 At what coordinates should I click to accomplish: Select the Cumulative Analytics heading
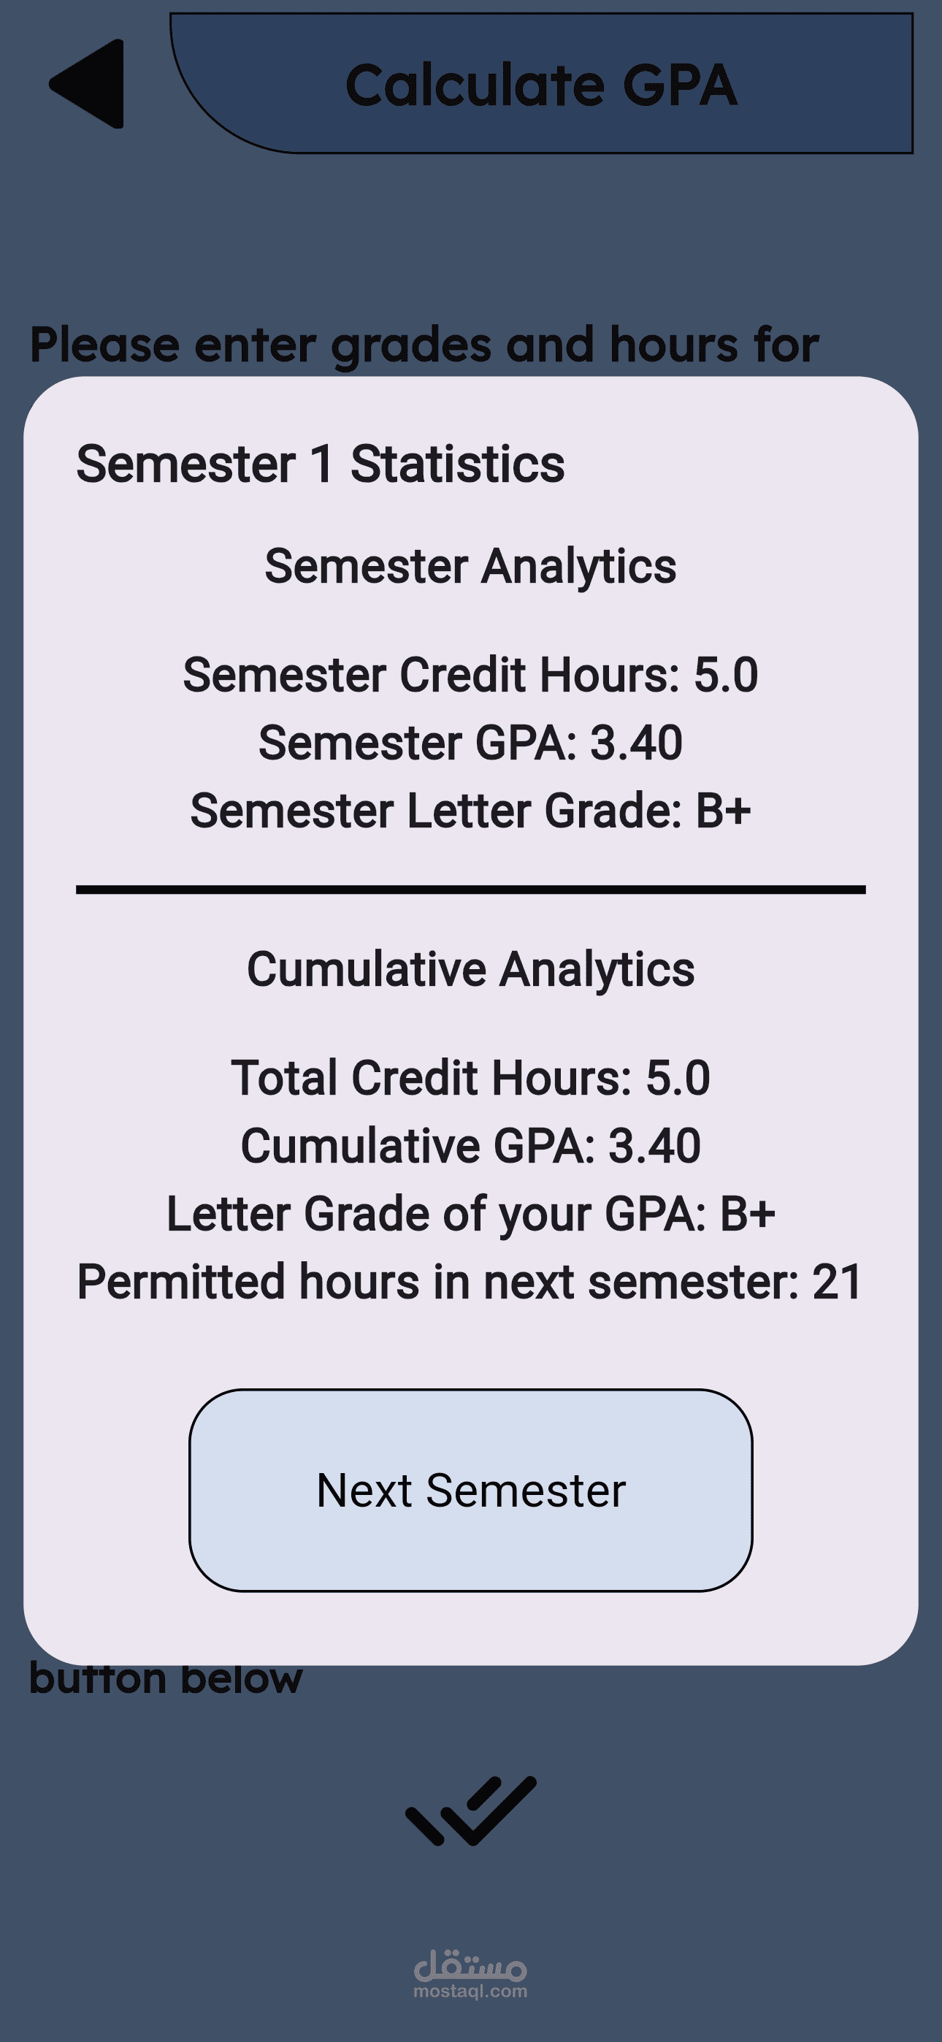point(470,968)
